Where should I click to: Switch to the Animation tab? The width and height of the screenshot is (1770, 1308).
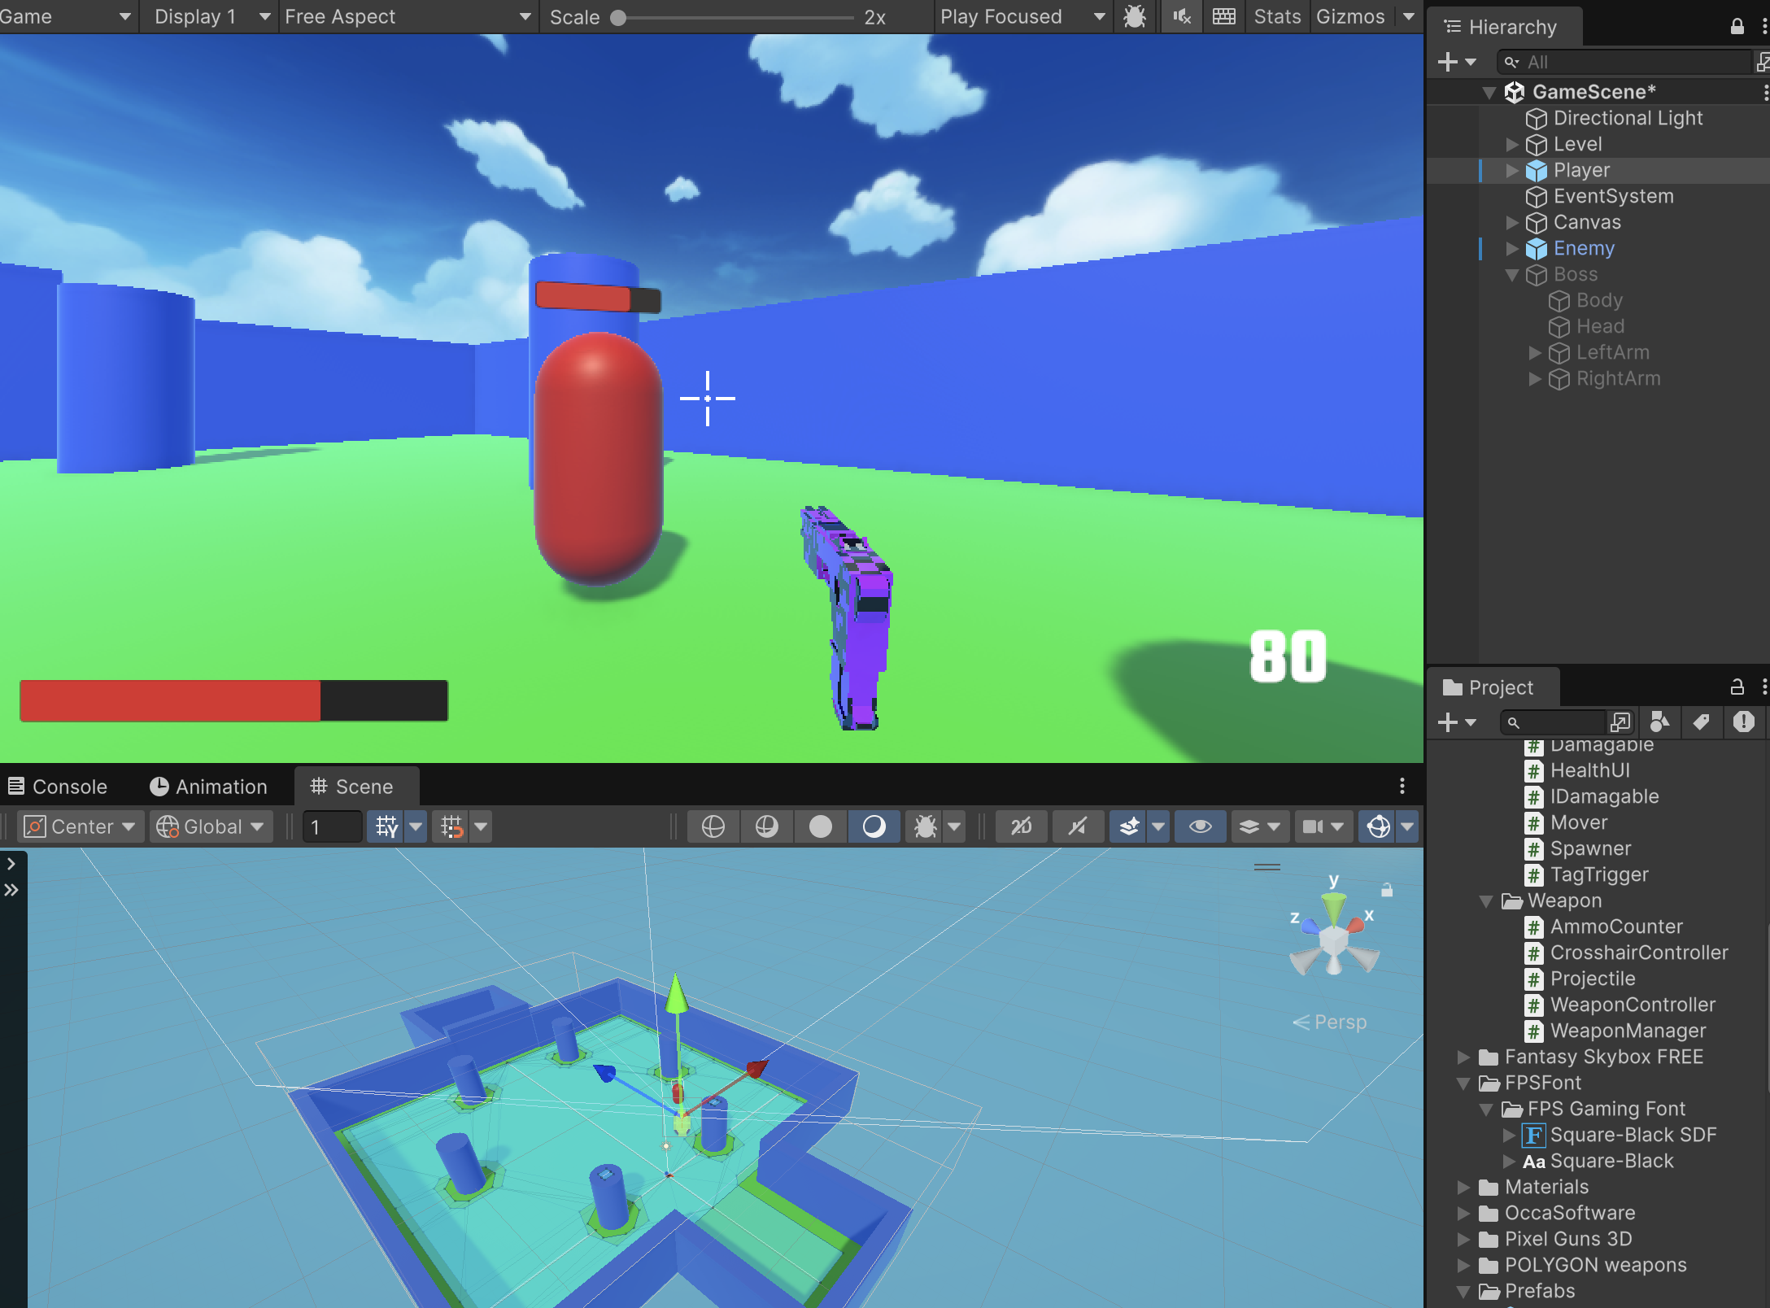pyautogui.click(x=209, y=787)
